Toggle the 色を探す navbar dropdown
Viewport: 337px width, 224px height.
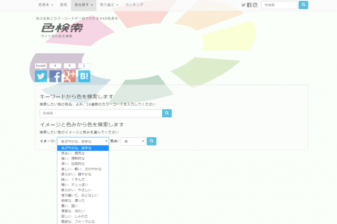tap(84, 5)
